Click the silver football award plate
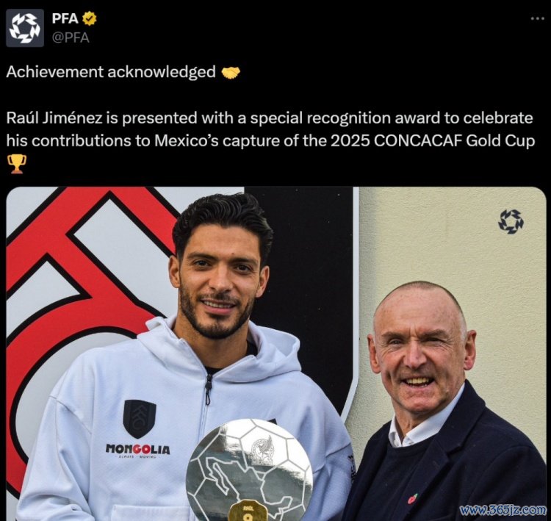This screenshot has width=551, height=521. 249,470
